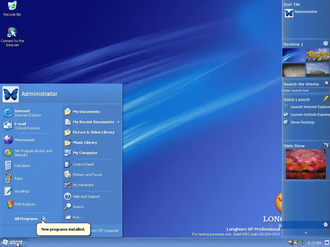330x247 pixels.
Task: Click the Desktop 1 tile header icon
Action: point(326,44)
